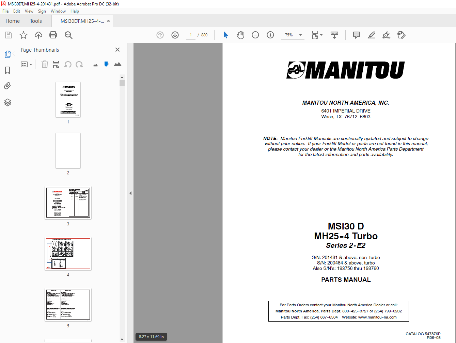Image resolution: width=456 pixels, height=343 pixels.
Task: Select blank page 2 thumbnail
Action: (68, 150)
